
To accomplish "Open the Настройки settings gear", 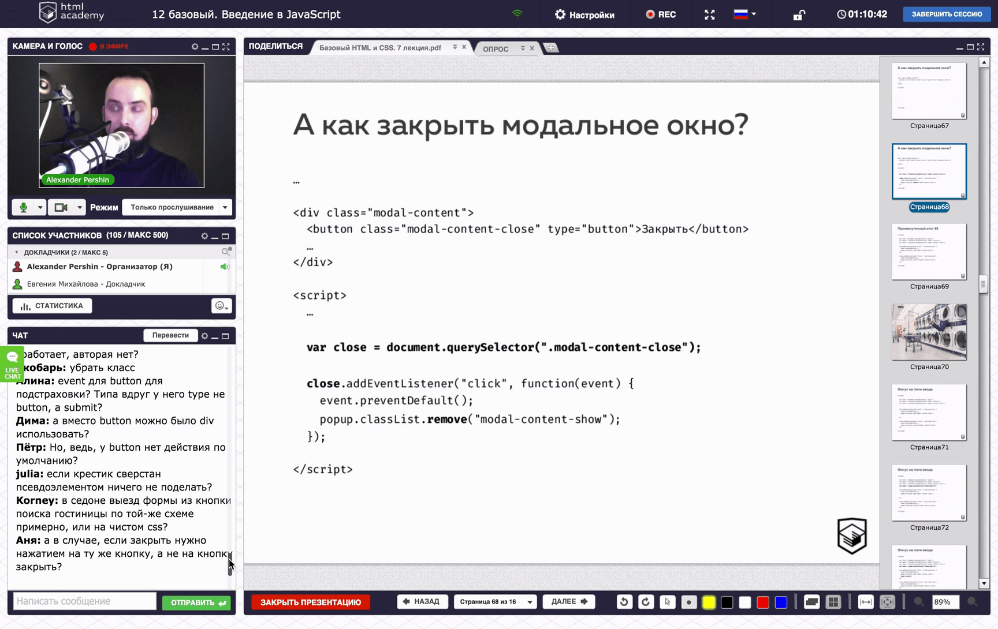I will click(x=584, y=14).
